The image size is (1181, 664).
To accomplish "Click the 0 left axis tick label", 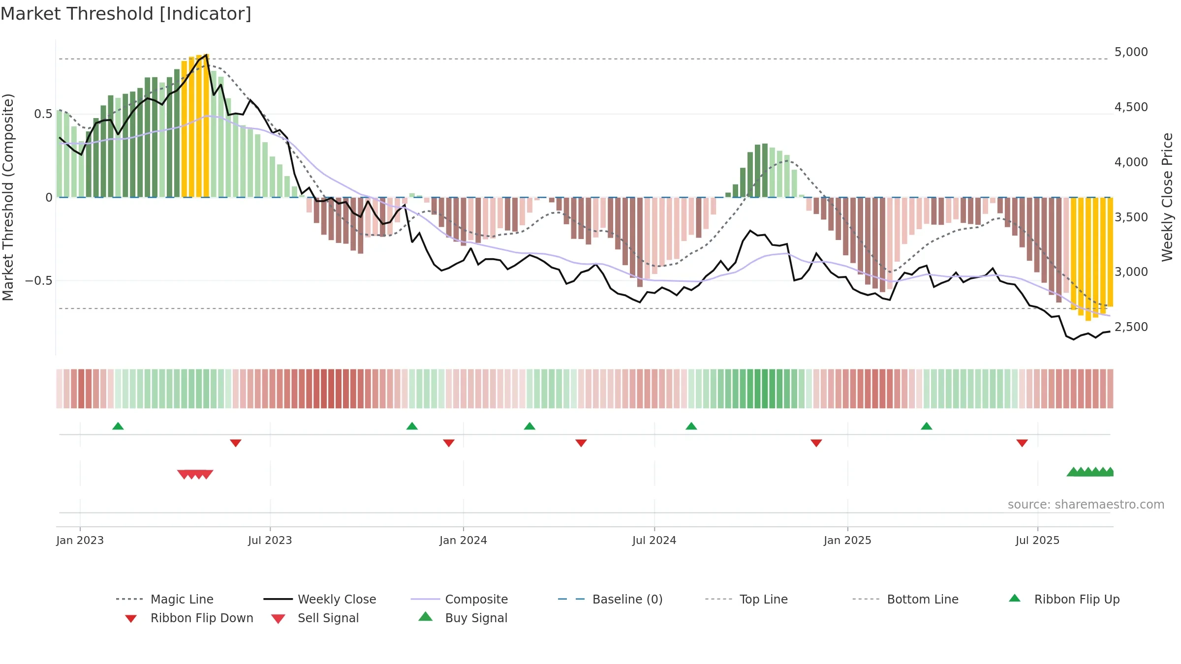I will point(49,198).
